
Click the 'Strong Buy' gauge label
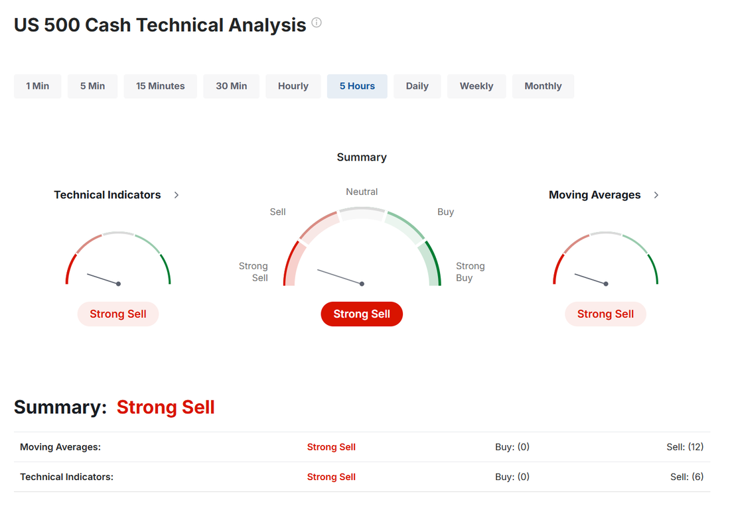click(x=471, y=272)
